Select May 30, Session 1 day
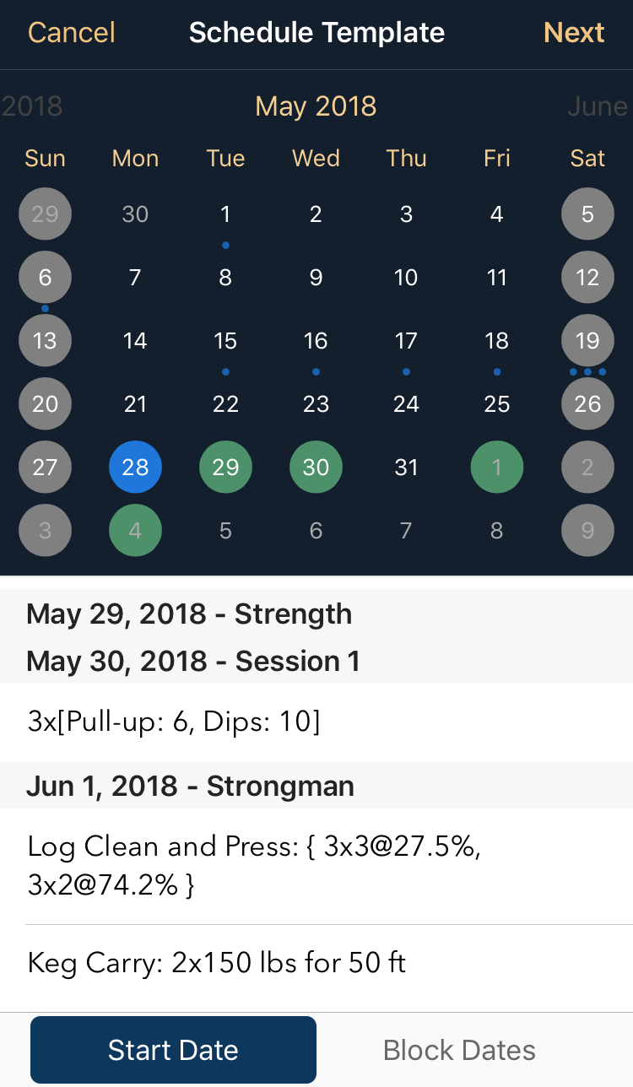 pos(316,467)
